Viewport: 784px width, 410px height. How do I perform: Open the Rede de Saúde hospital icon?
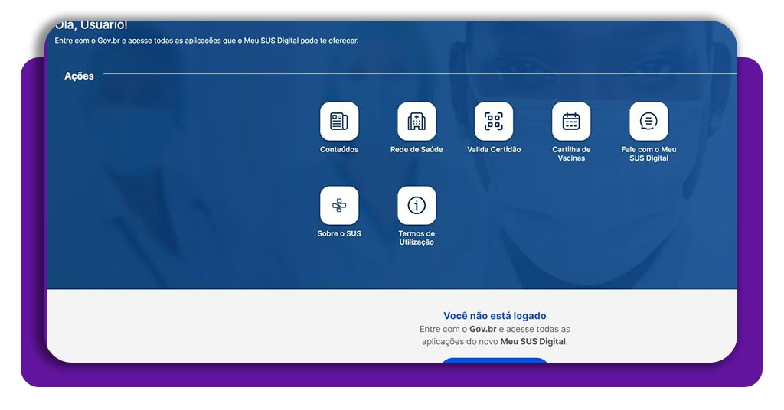pos(416,122)
